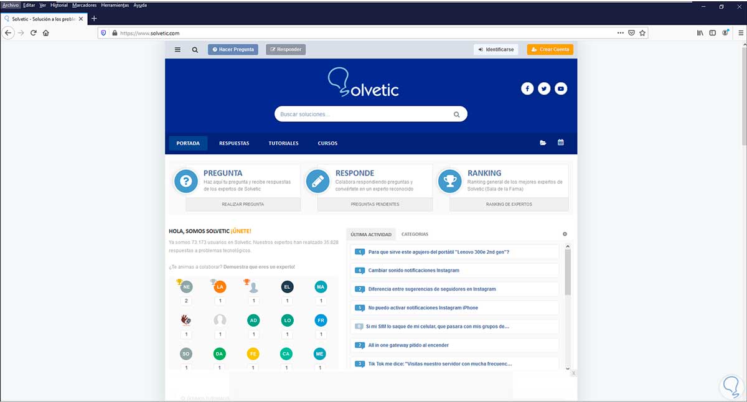Click the RANKING DE EXPERTOS button
The height and width of the screenshot is (402, 747).
pos(509,204)
